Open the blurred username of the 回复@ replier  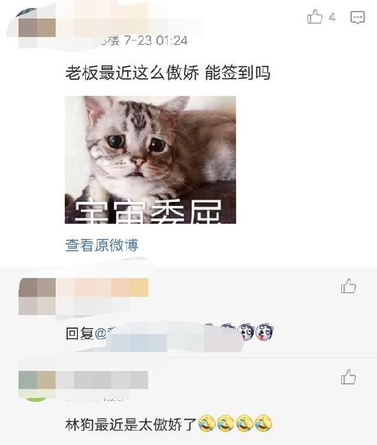102,287
